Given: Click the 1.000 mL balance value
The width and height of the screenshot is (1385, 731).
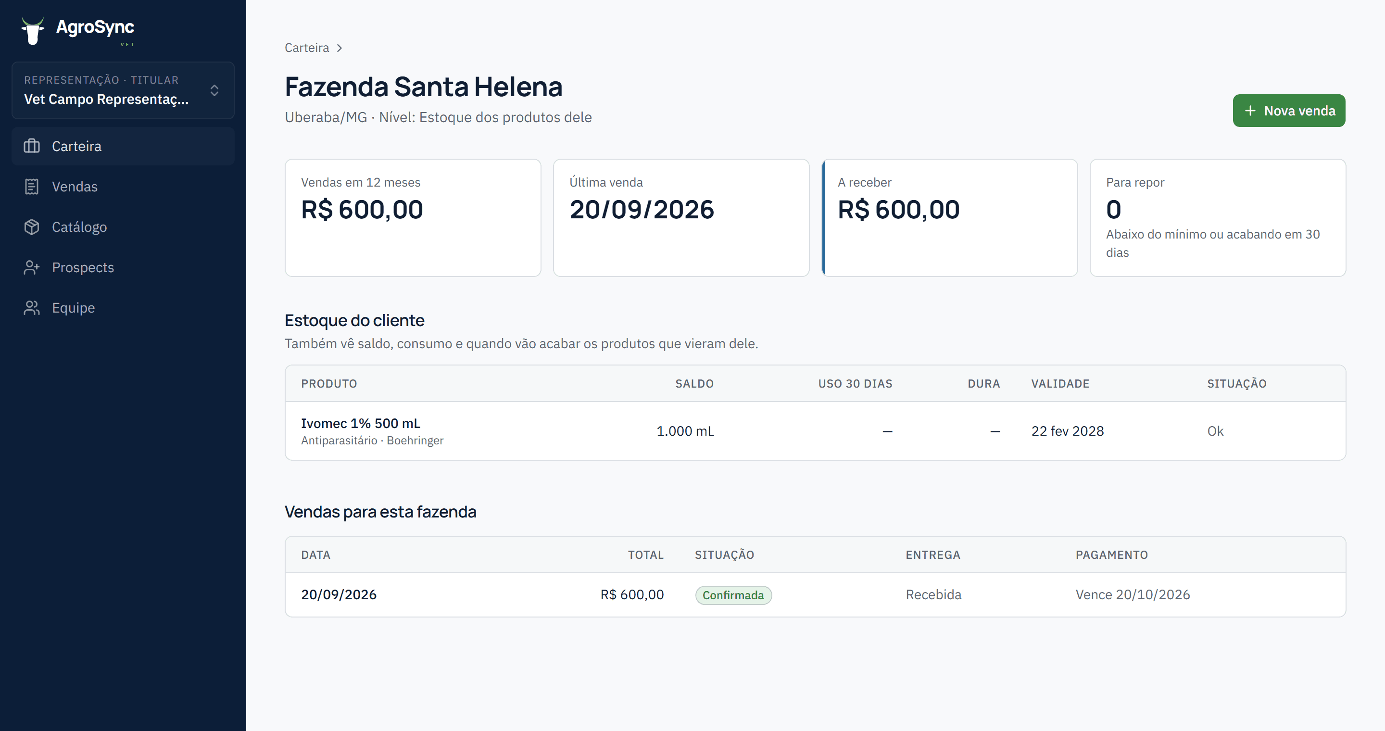Looking at the screenshot, I should tap(685, 431).
